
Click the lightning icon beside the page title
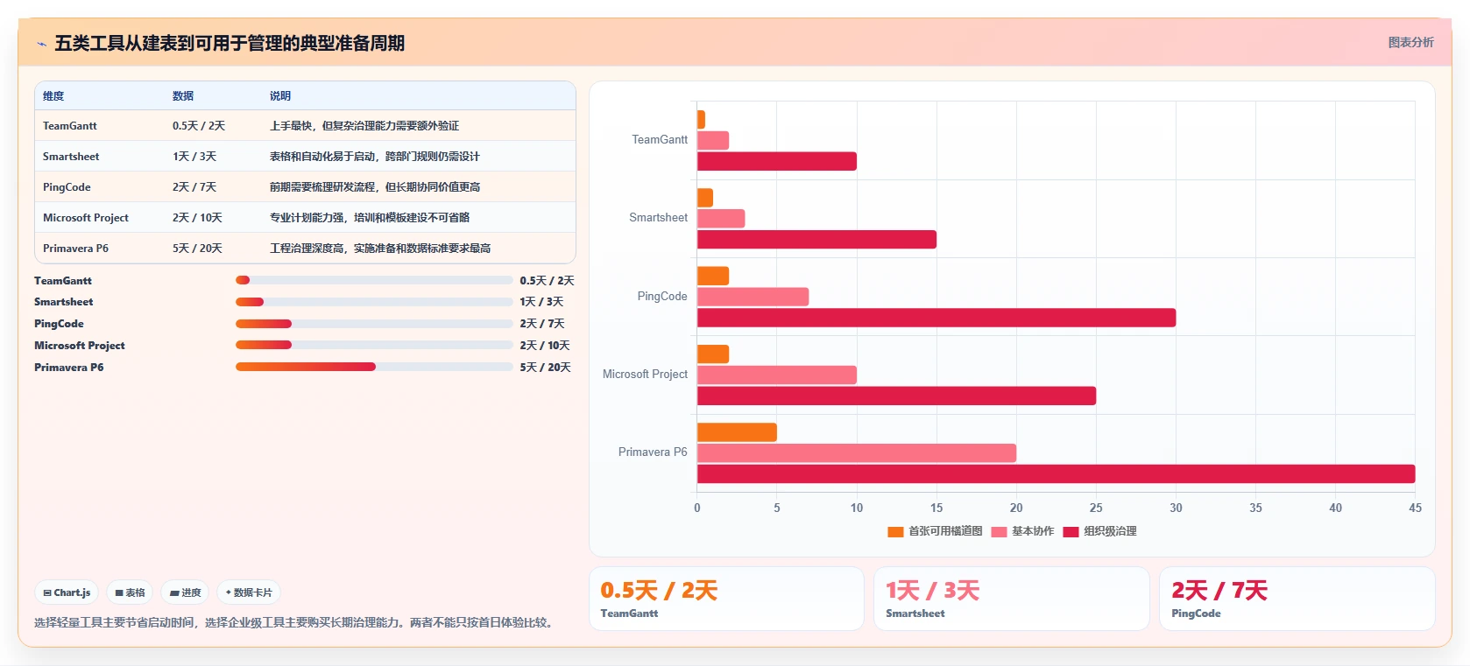click(x=41, y=44)
